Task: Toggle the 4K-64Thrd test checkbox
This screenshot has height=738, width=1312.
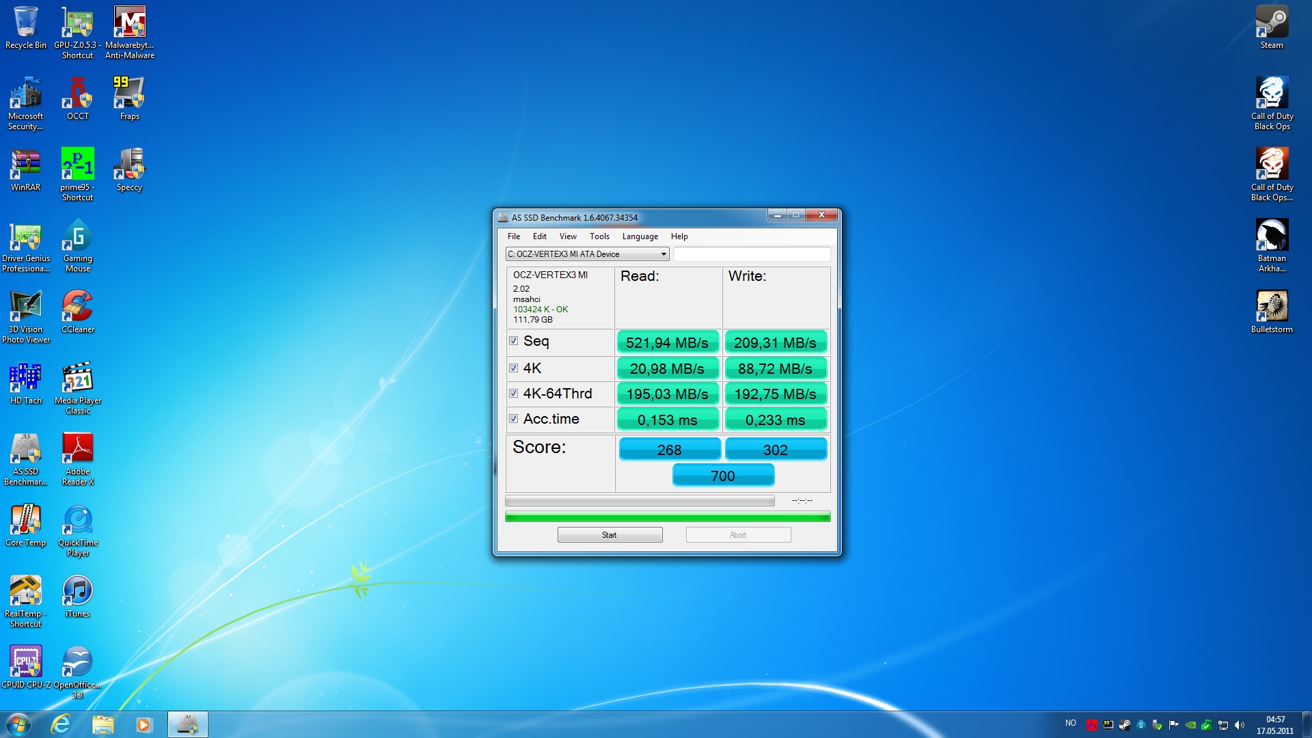Action: [513, 394]
